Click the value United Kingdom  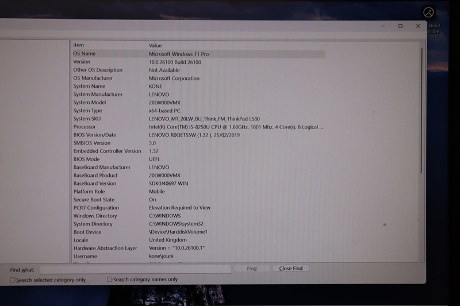point(167,240)
